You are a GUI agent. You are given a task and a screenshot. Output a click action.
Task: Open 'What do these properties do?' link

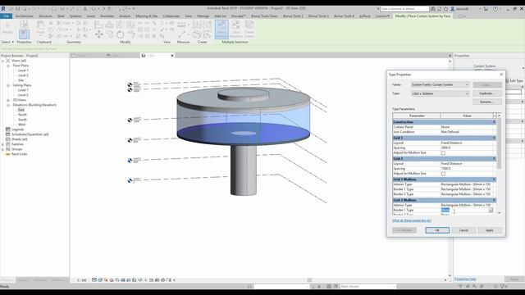point(412,220)
